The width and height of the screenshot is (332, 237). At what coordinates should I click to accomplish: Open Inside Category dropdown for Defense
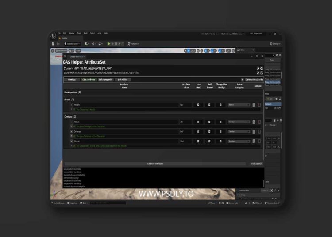click(239, 132)
